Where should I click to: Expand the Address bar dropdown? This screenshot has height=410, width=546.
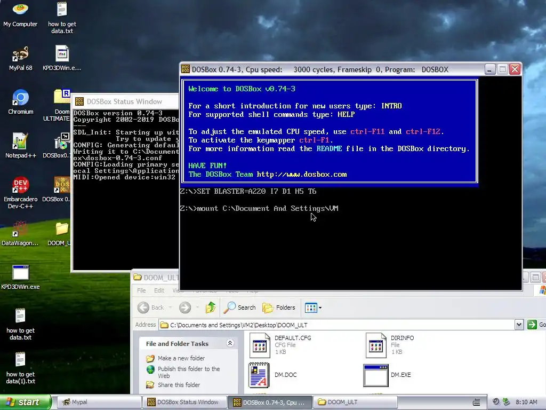(519, 325)
